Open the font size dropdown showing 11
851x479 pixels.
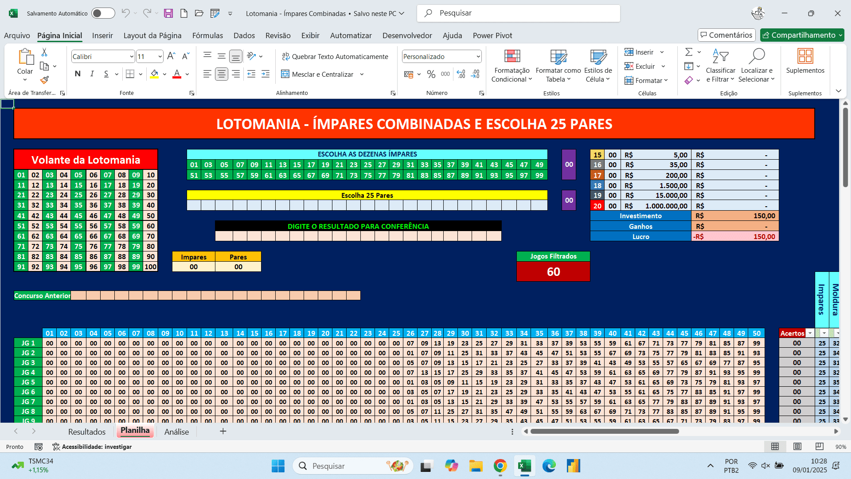pyautogui.click(x=160, y=56)
